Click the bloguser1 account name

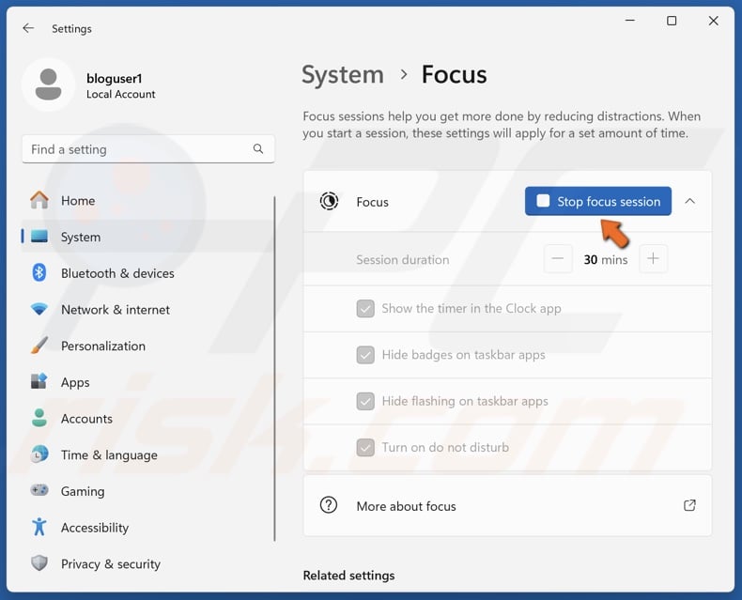point(114,78)
